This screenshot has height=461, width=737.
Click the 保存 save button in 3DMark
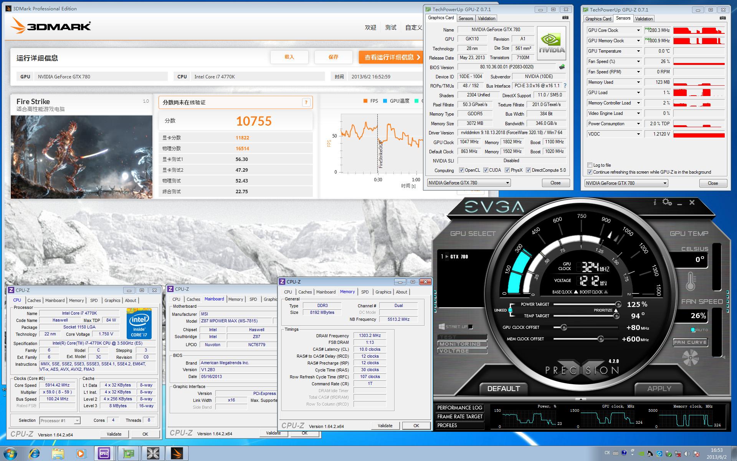333,57
